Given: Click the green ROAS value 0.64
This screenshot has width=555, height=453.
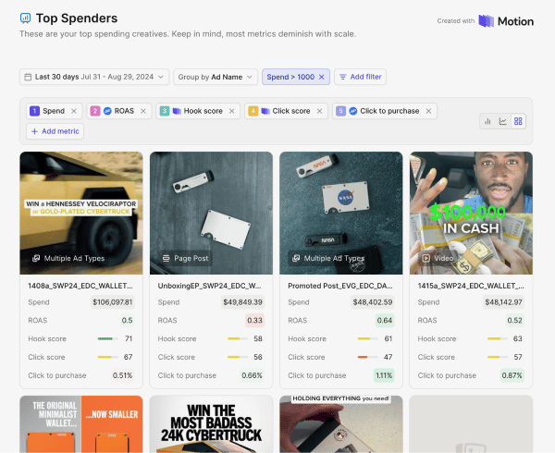Looking at the screenshot, I should pos(385,321).
